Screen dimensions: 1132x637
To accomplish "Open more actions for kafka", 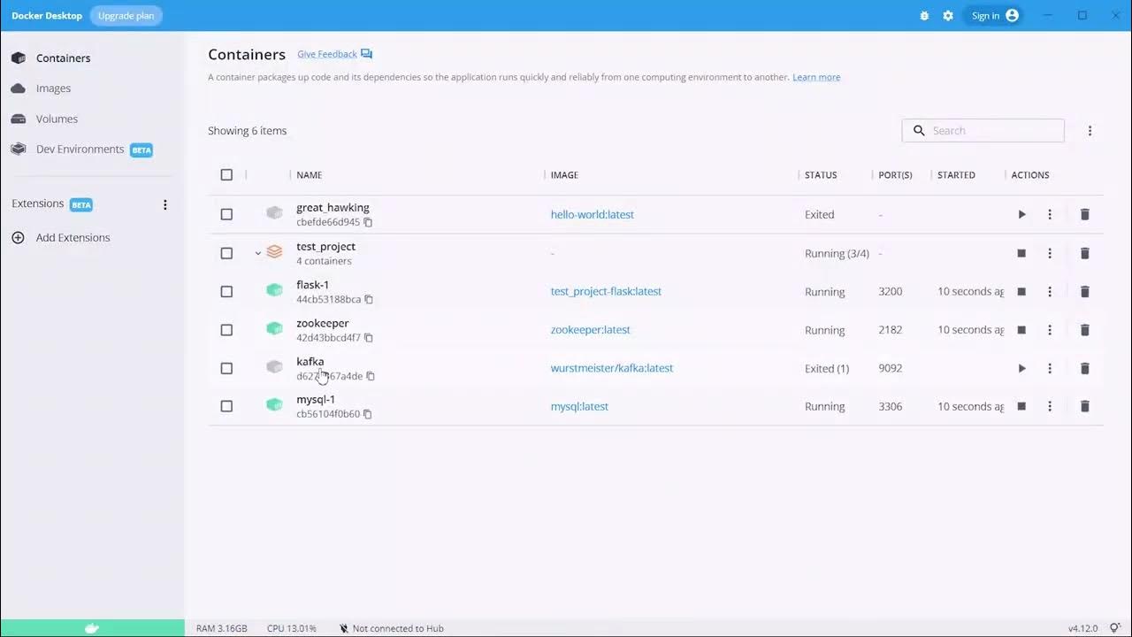I will [x=1050, y=368].
